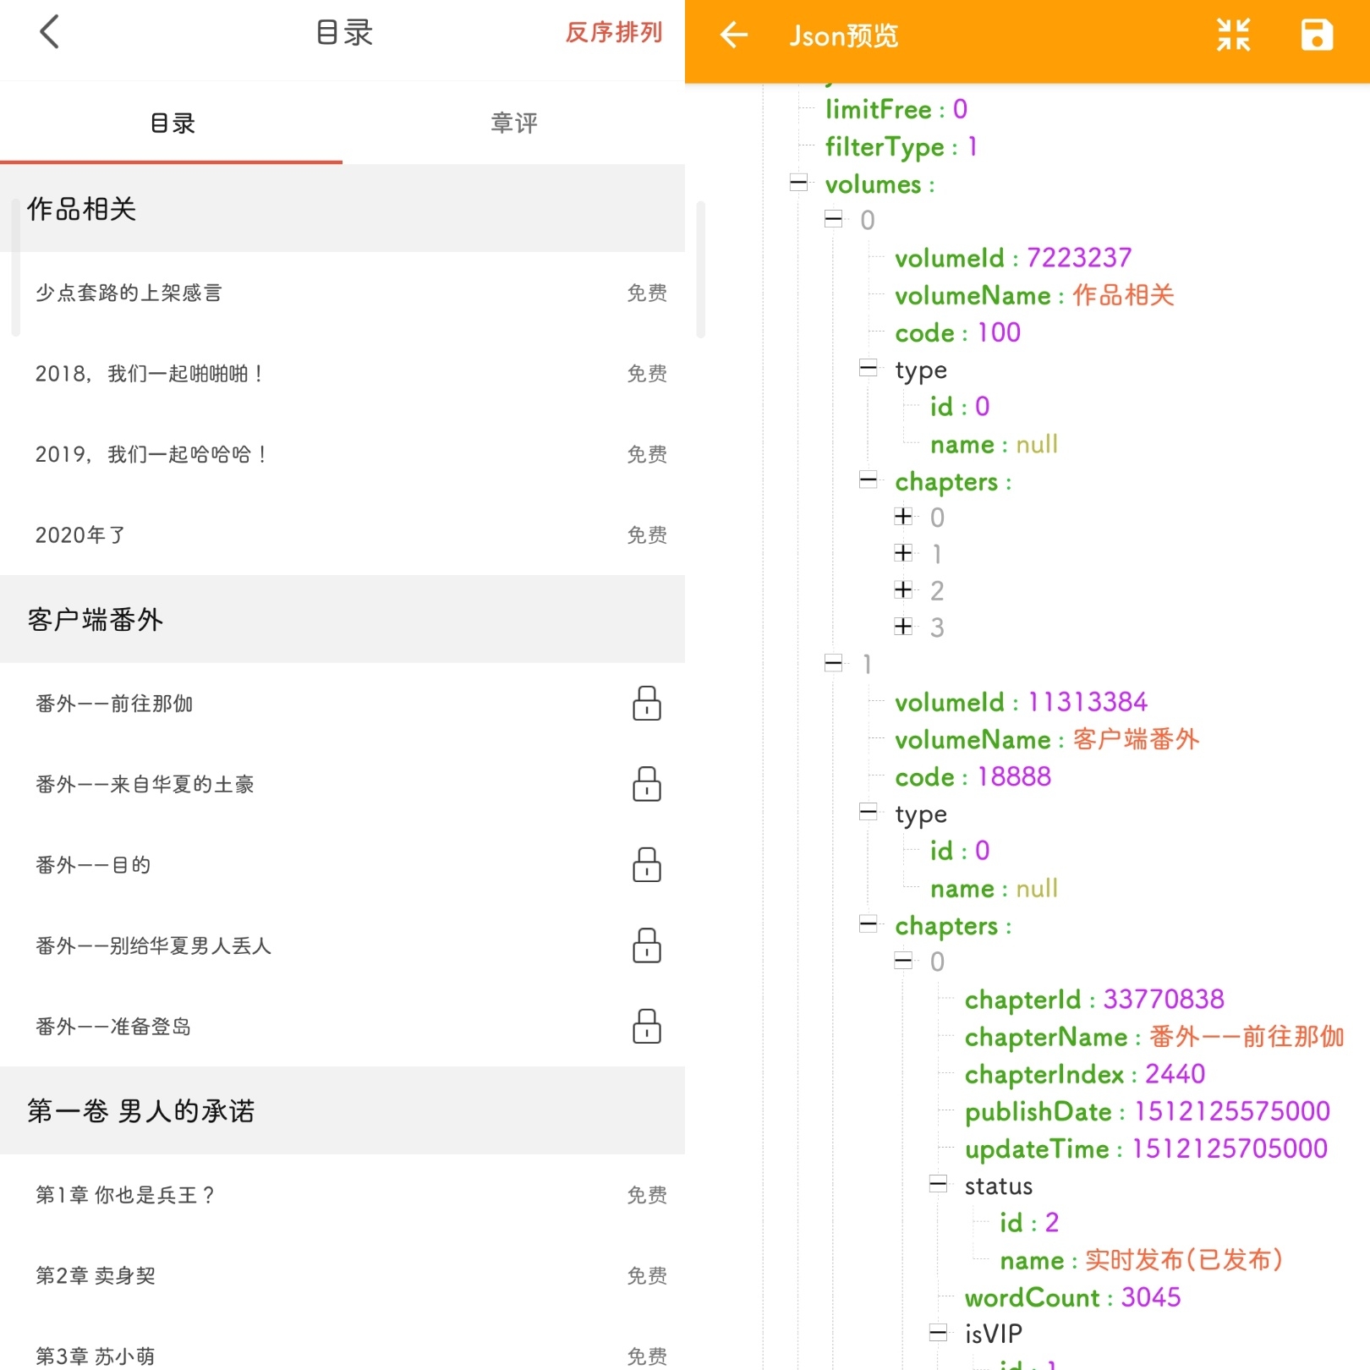Tap 反序排列 to reverse chapter order
The height and width of the screenshot is (1370, 1370).
[x=614, y=34]
